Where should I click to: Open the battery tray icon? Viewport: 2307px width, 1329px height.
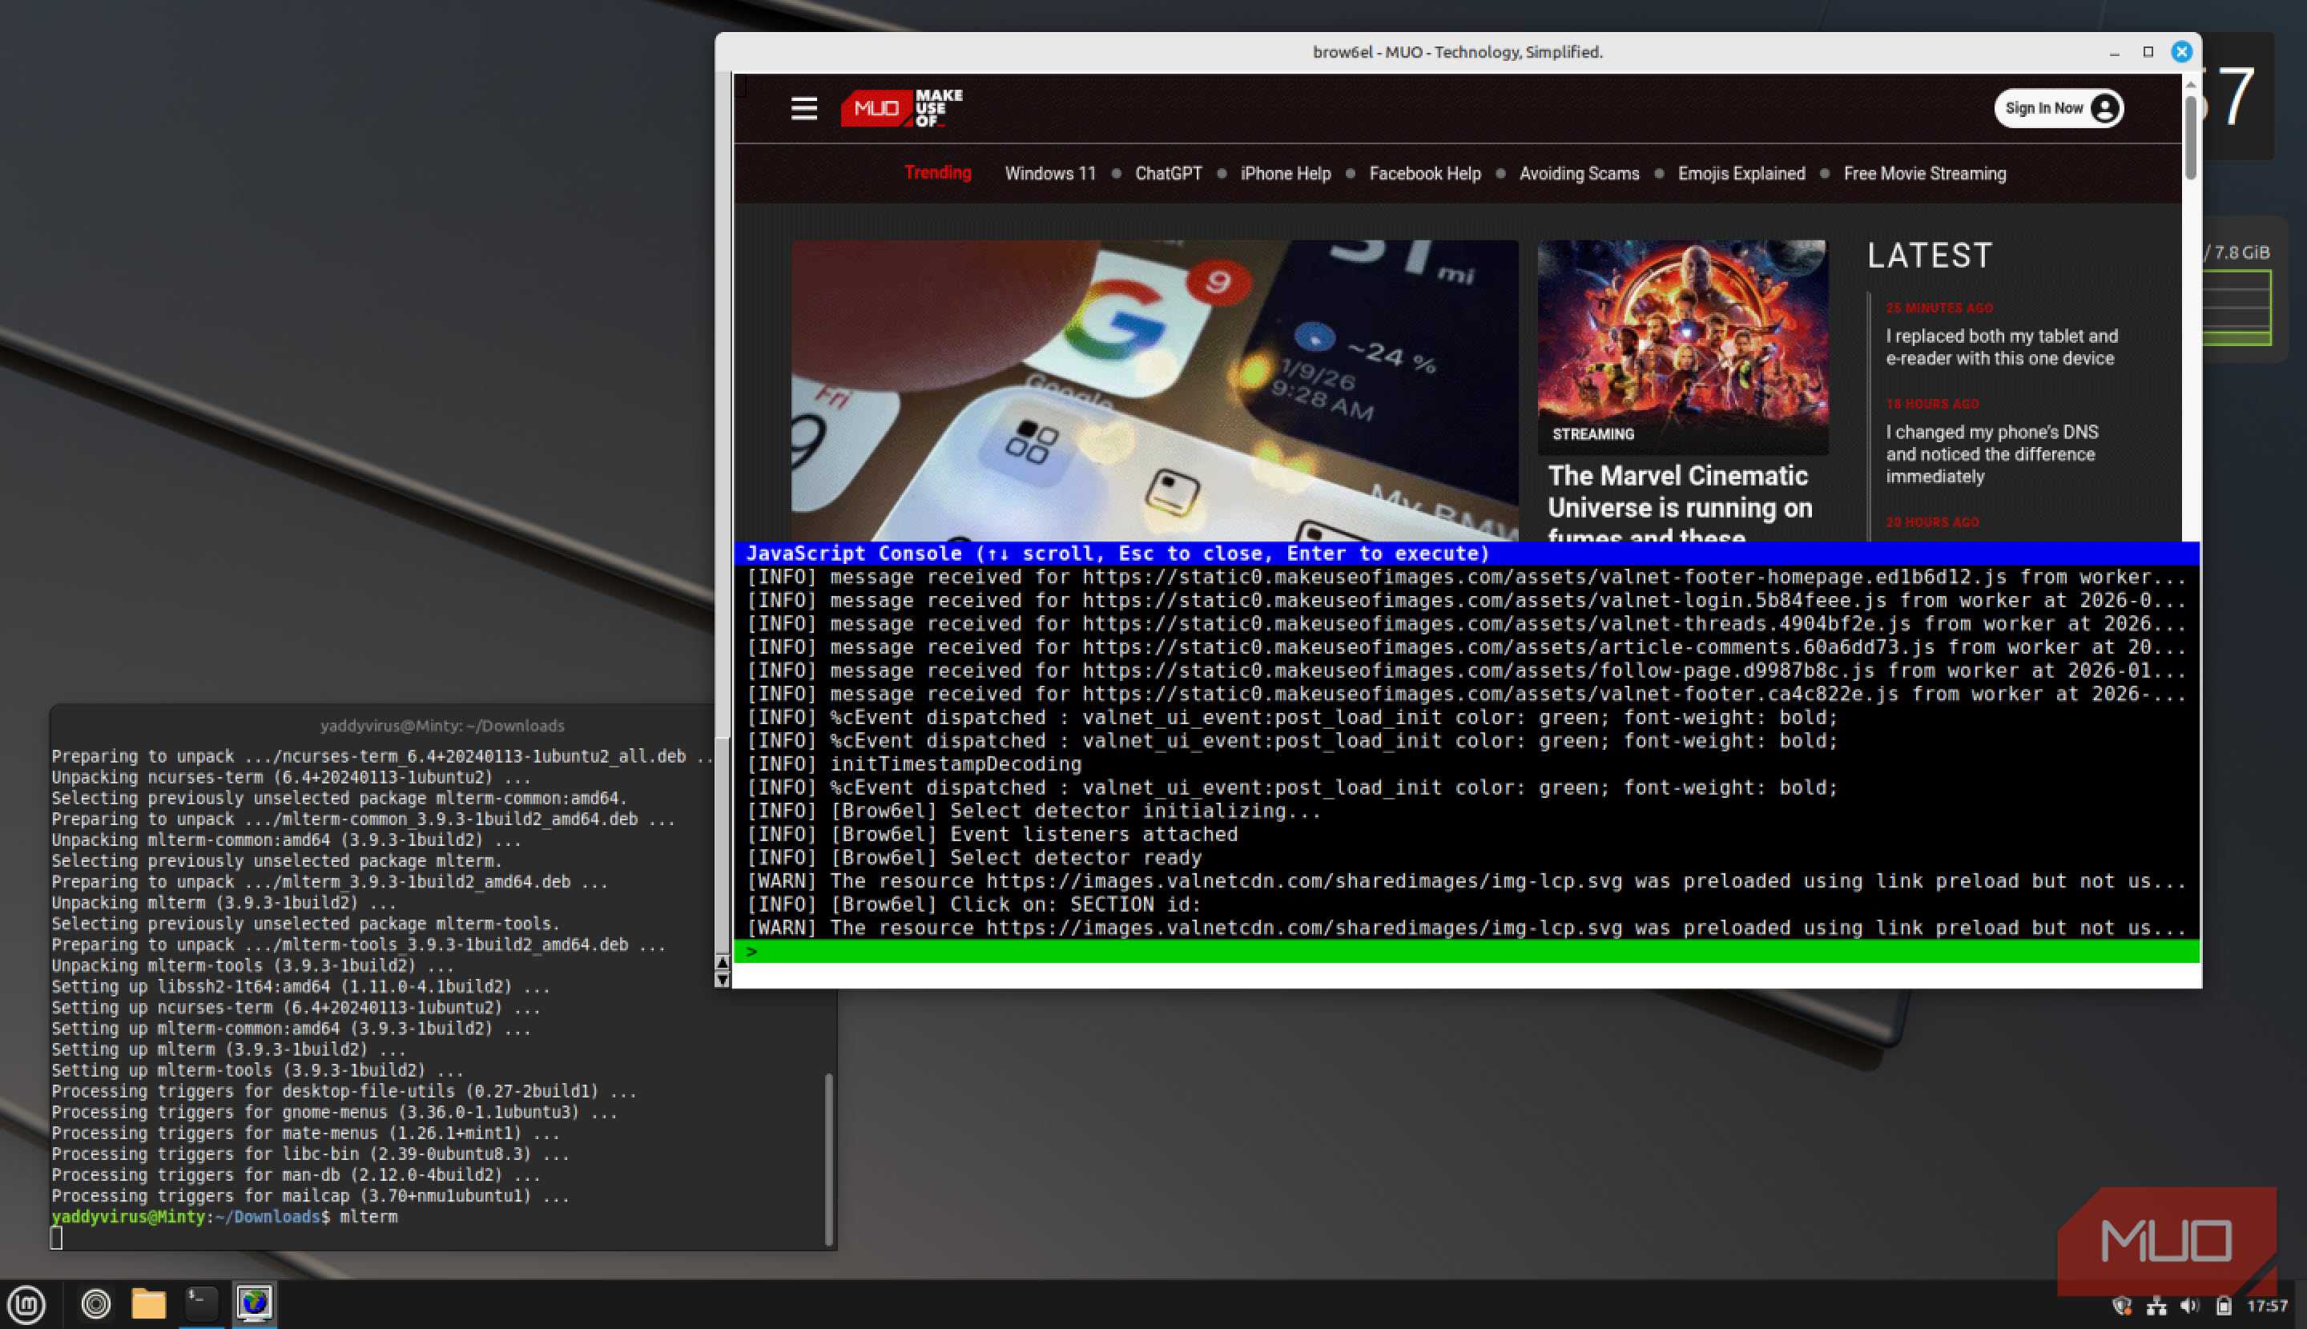coord(2224,1307)
